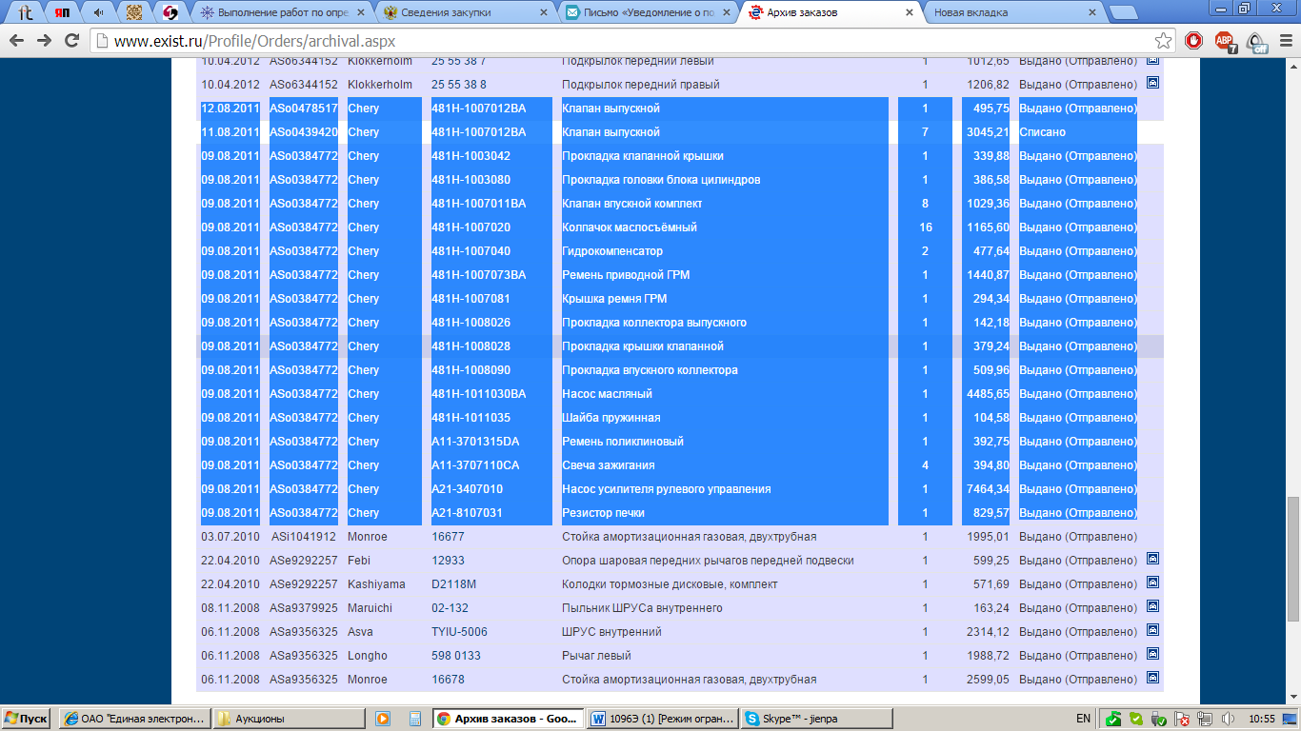Viewport: 1301px width, 731px height.
Task: Open the car icon in the Asva row
Action: 1151,630
